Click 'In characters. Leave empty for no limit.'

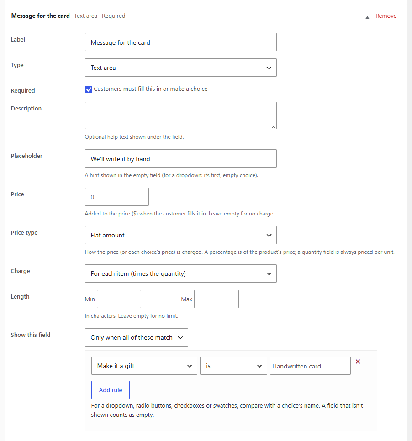[x=132, y=316]
